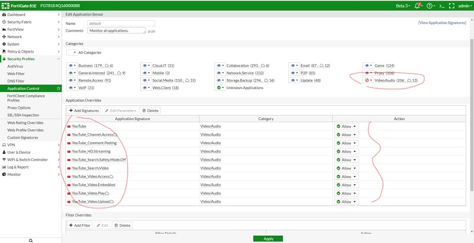Open Allow dropdown for YouTube_Comment.Posting
The height and width of the screenshot is (243, 474).
[346, 143]
